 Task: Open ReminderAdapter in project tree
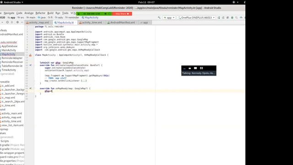11,58
